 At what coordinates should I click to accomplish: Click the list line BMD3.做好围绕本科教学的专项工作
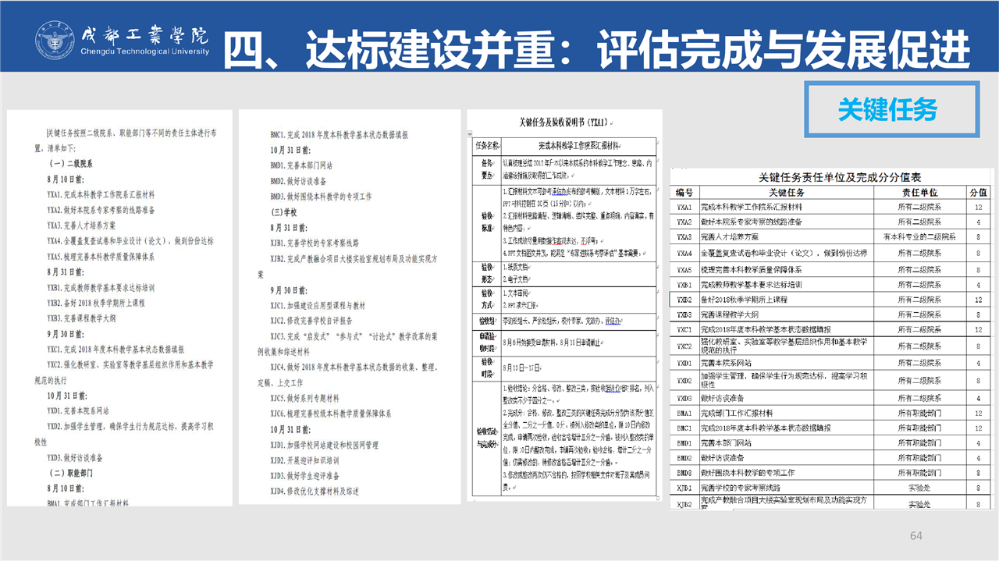tap(321, 197)
